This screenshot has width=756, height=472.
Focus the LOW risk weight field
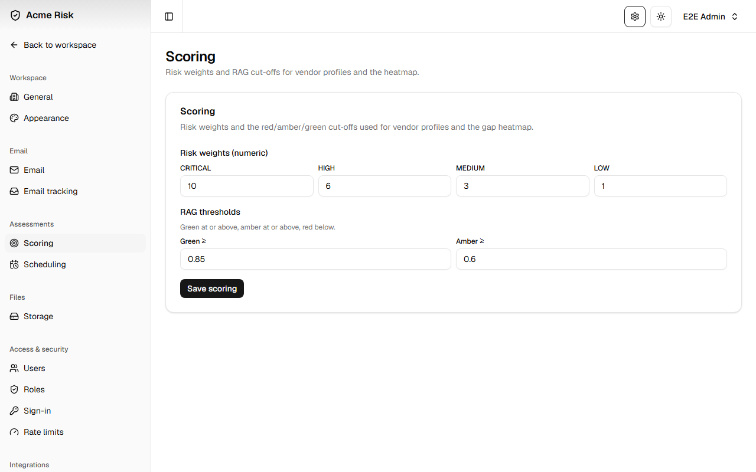(660, 186)
